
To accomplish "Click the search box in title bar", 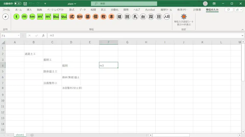I will click(124, 4).
